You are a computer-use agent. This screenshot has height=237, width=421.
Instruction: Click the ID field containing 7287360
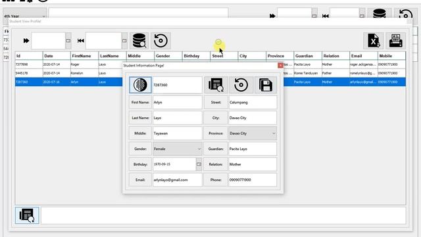177,85
